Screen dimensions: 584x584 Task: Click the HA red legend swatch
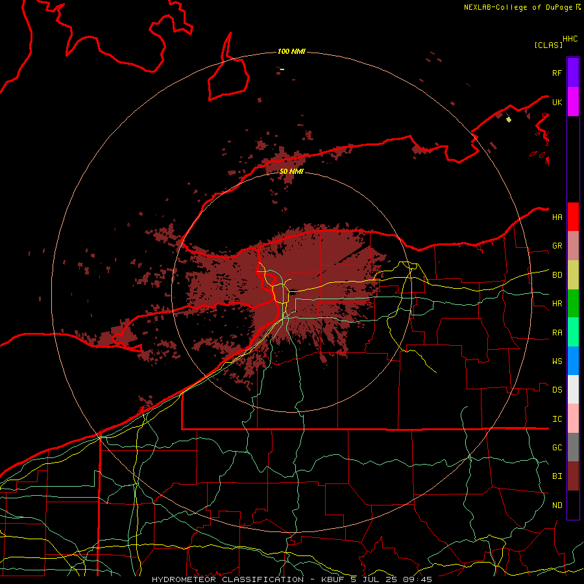[573, 217]
